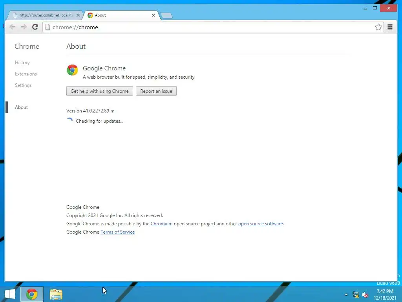The image size is (402, 302).
Task: Click the network status tray icon
Action: [356, 295]
